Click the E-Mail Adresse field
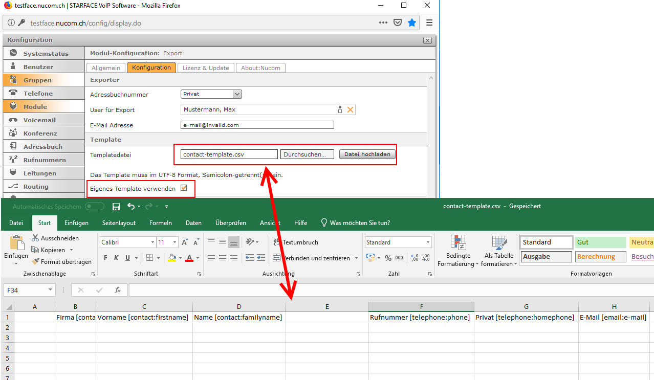 coord(257,125)
